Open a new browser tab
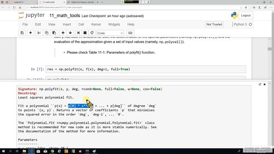This screenshot has height=154, width=274. coord(98,2)
